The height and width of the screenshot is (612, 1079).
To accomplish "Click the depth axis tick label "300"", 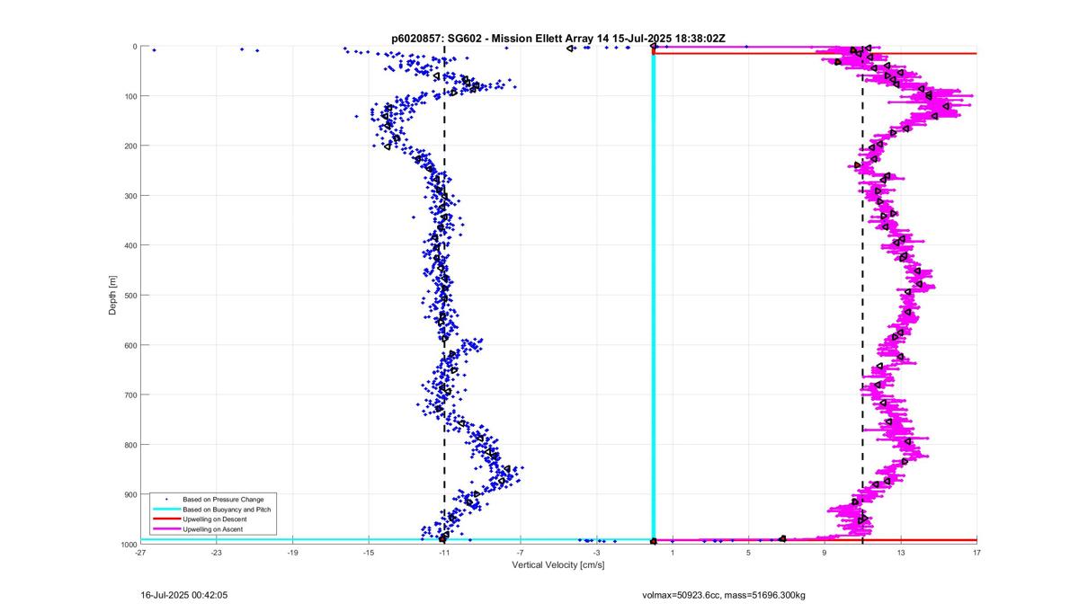I will 129,196.
